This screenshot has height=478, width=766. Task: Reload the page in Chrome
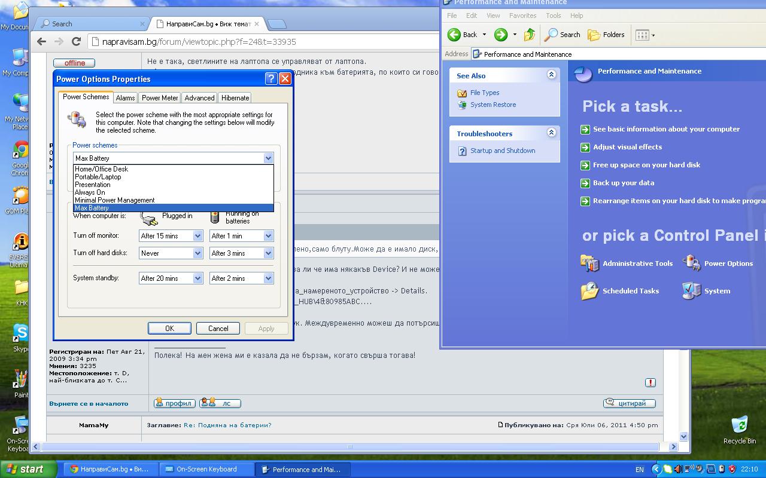[x=76, y=41]
